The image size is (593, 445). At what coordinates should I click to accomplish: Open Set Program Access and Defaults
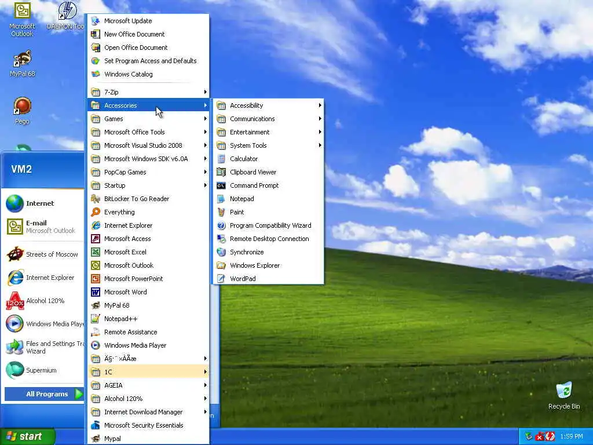(x=148, y=61)
